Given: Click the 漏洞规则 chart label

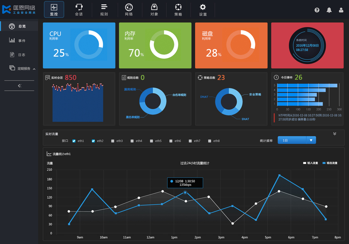Looking at the screenshot, I should coord(130,89).
